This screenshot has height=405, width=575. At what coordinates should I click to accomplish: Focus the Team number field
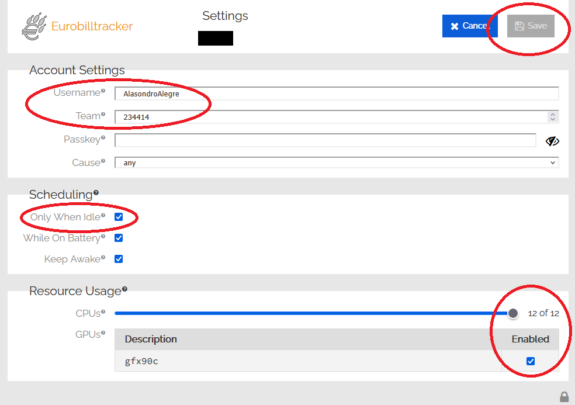[337, 117]
